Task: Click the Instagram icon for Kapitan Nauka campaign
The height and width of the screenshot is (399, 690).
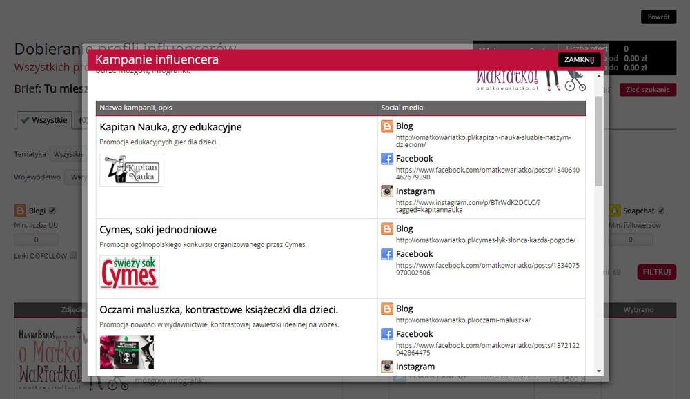Action: (387, 191)
